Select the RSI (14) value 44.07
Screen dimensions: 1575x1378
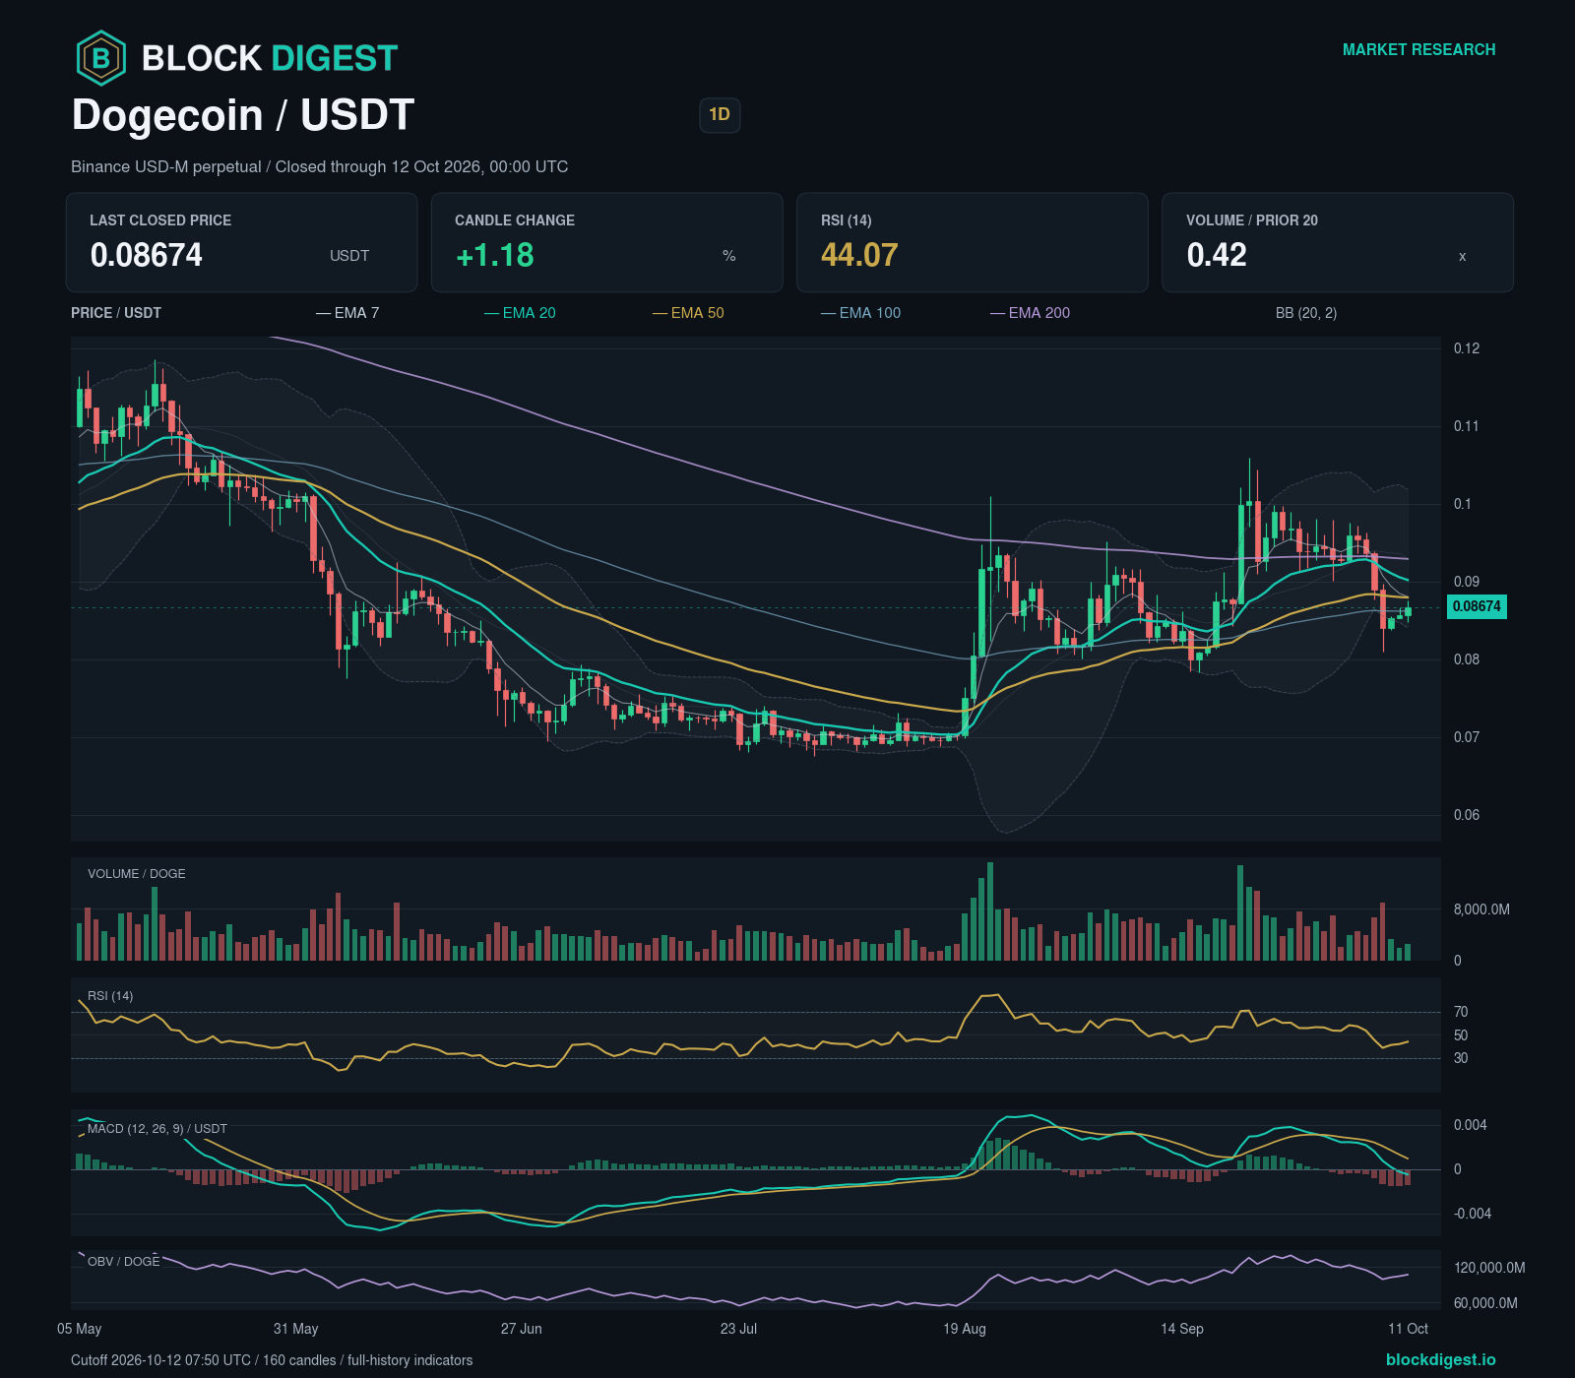(859, 255)
